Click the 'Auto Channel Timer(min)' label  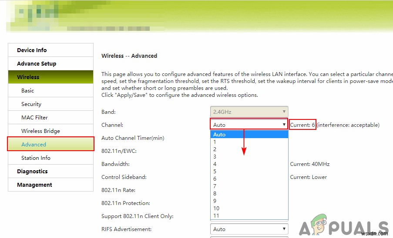pyautogui.click(x=133, y=138)
